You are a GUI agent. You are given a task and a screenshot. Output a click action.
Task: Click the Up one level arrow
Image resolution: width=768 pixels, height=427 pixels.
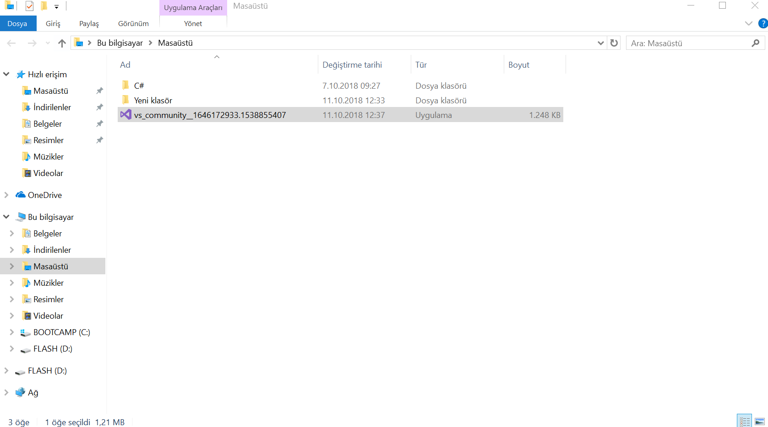coord(62,43)
